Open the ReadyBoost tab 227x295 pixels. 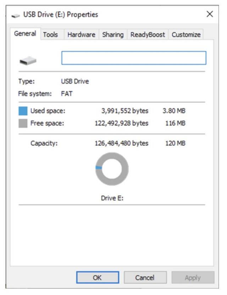click(148, 34)
